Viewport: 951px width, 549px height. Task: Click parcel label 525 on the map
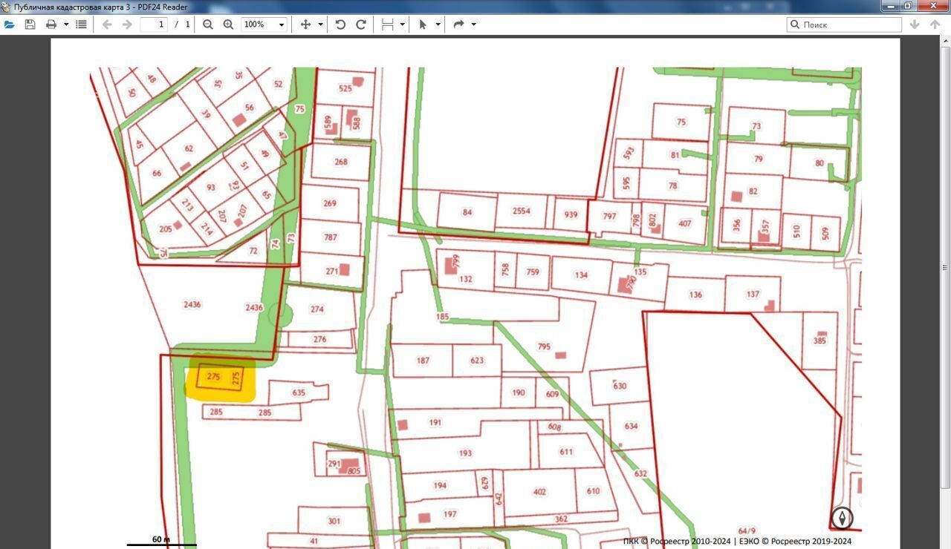tap(345, 88)
